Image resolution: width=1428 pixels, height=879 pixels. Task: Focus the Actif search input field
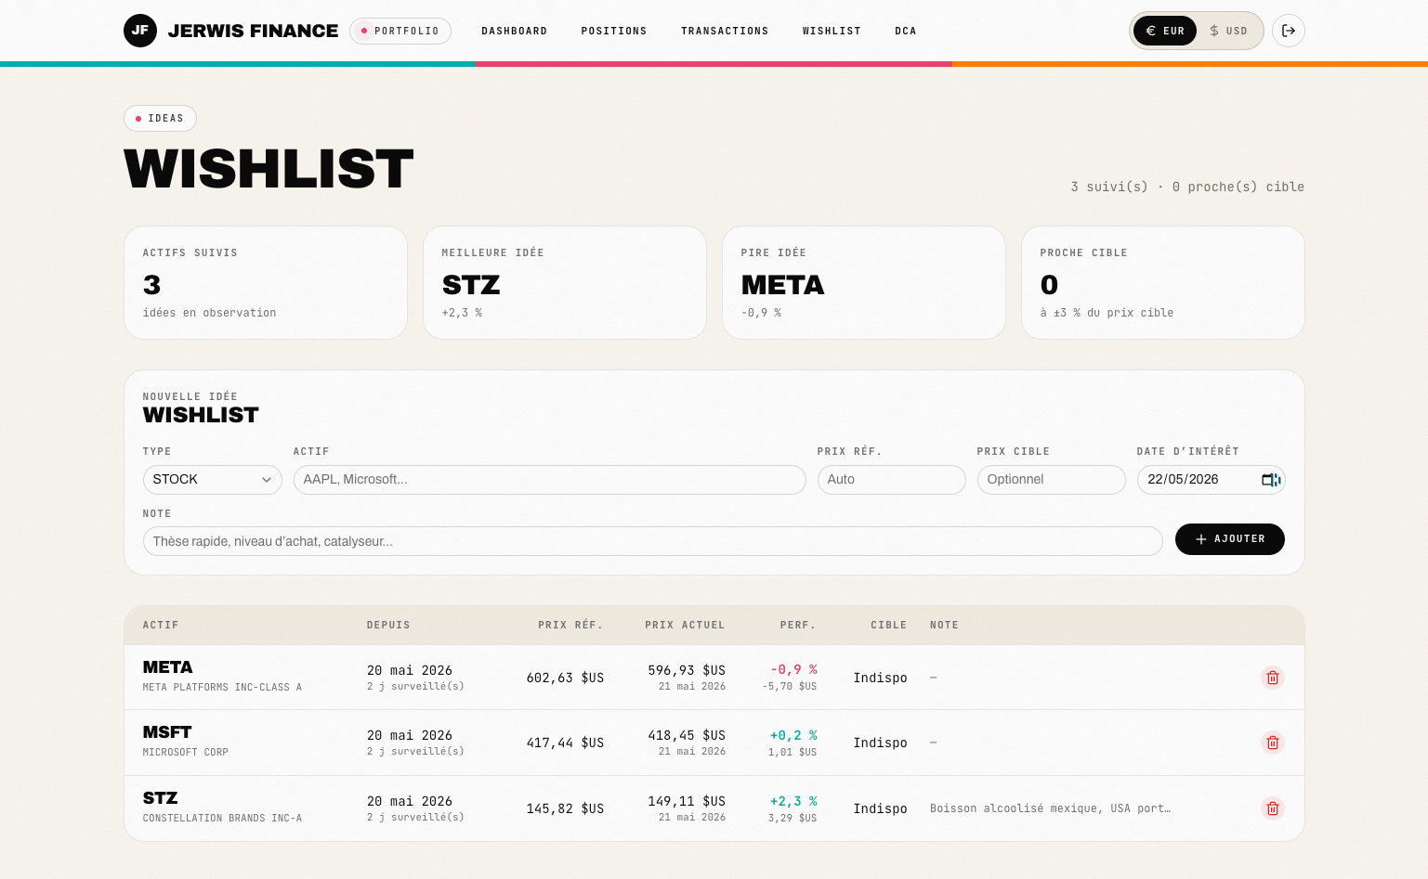[x=549, y=480]
